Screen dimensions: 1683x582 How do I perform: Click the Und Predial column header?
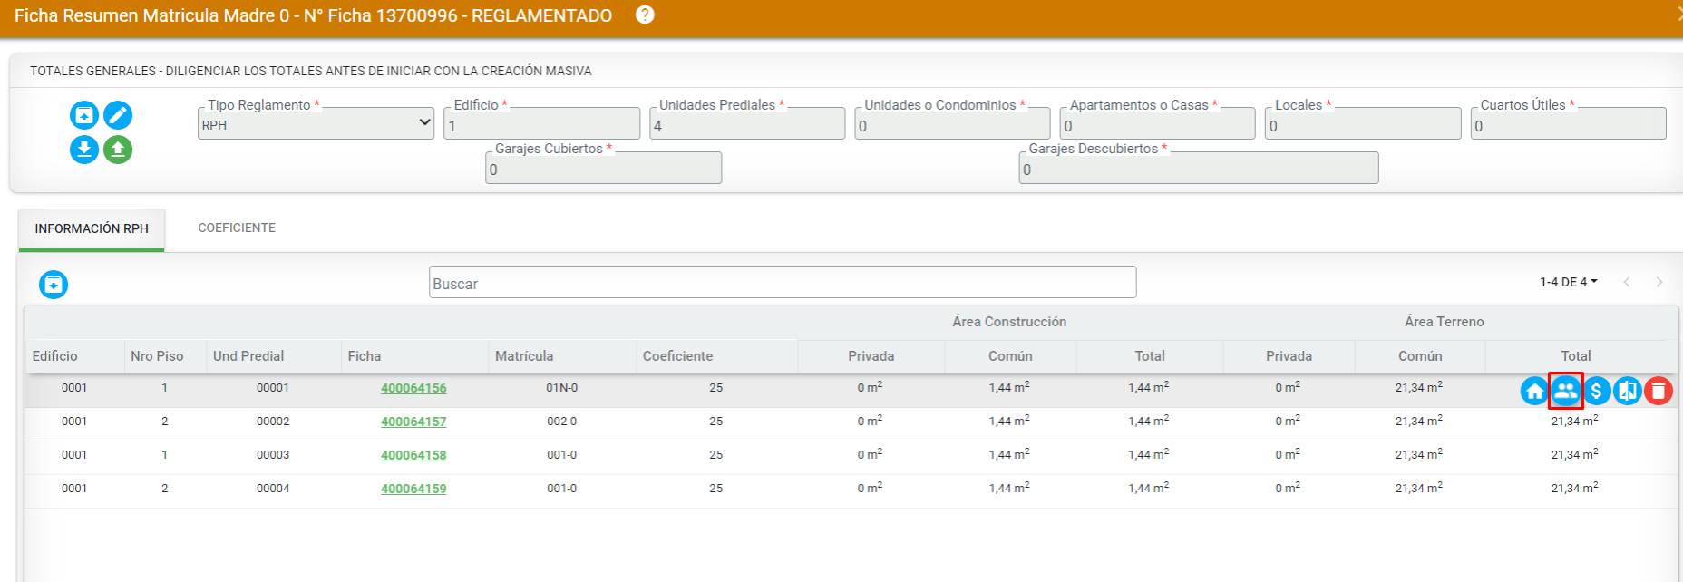[x=248, y=356]
